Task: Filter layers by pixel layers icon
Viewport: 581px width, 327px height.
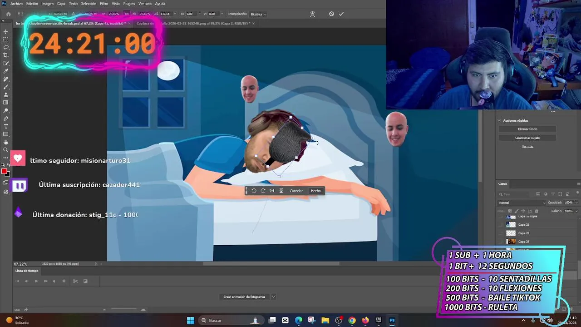Action: (538, 194)
